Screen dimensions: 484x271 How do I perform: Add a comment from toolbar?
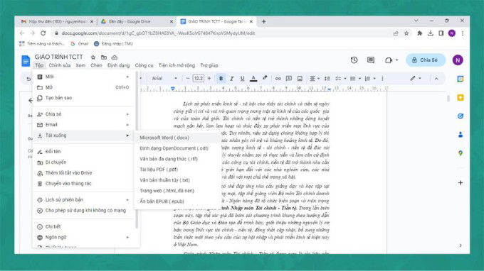[288, 79]
